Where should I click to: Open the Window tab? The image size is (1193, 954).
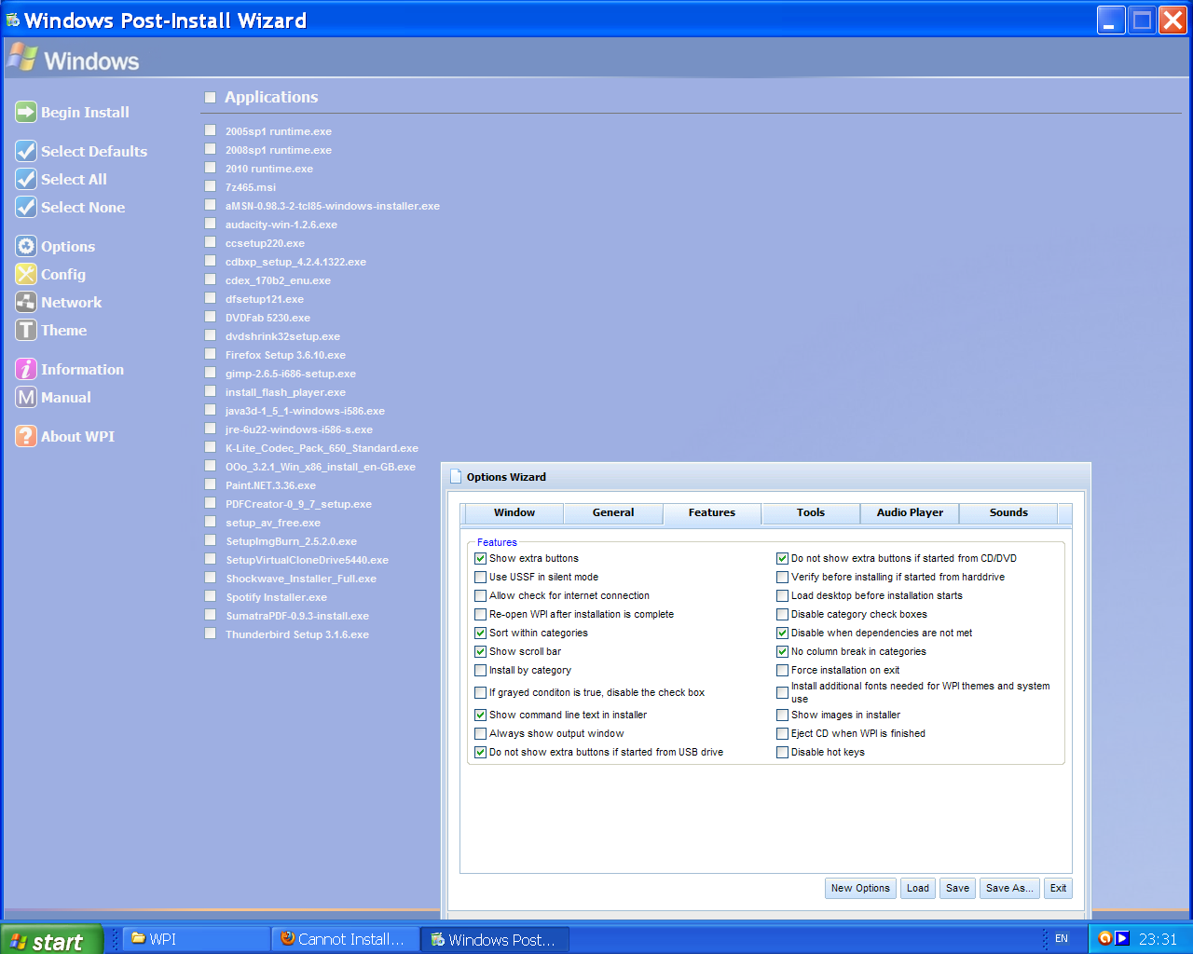click(x=514, y=512)
